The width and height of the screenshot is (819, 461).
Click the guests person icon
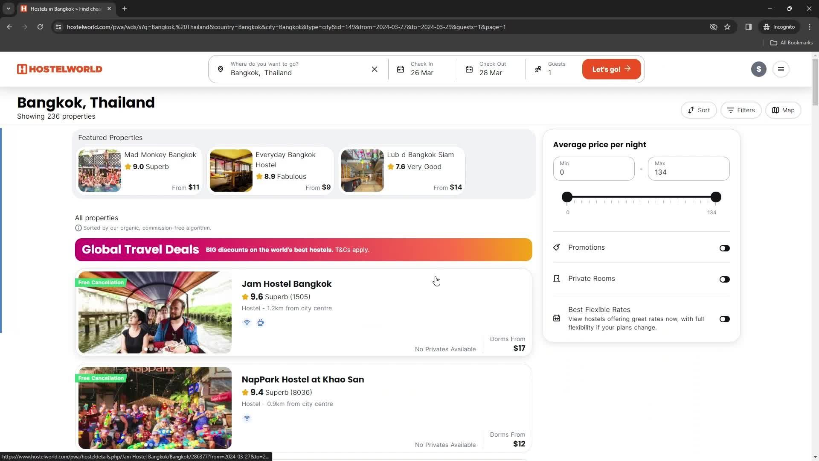538,69
